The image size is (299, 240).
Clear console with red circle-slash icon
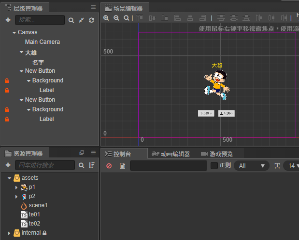(109, 166)
